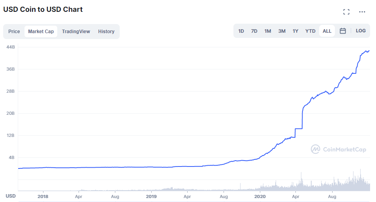Toggle LOG scale on the chart

tap(361, 31)
